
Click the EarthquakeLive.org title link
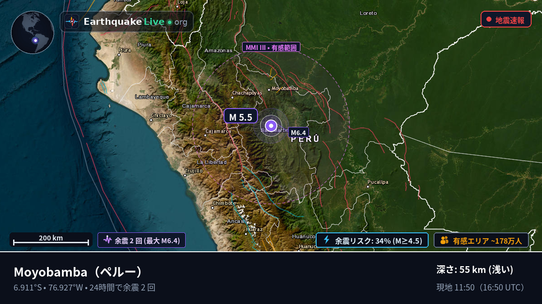135,22
